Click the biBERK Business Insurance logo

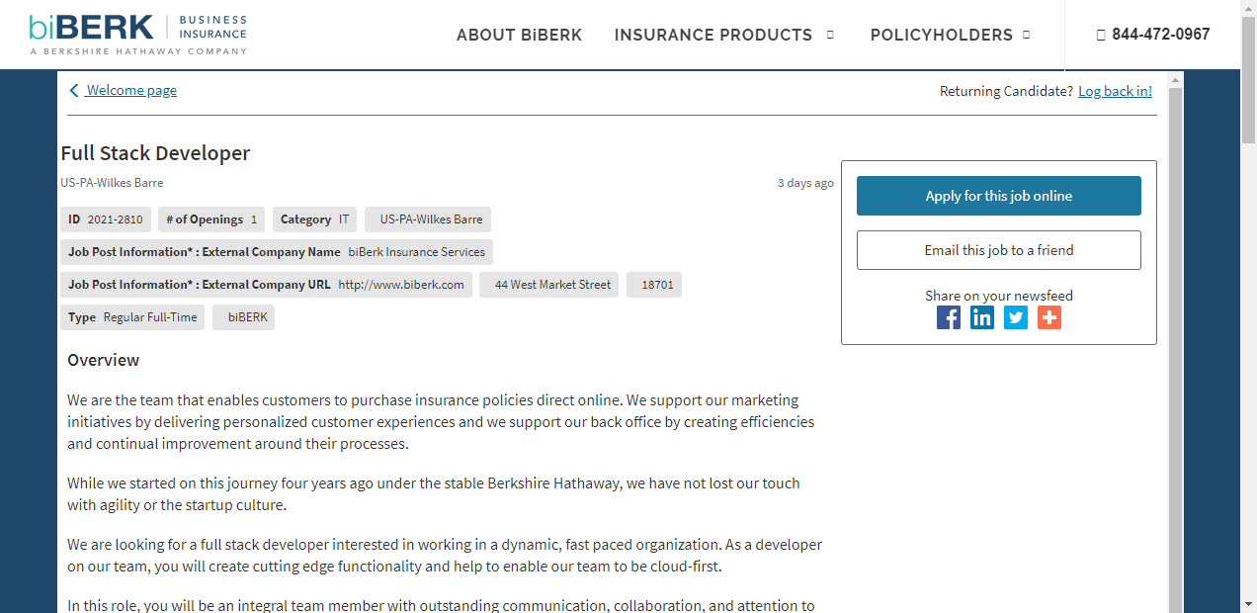pyautogui.click(x=138, y=34)
